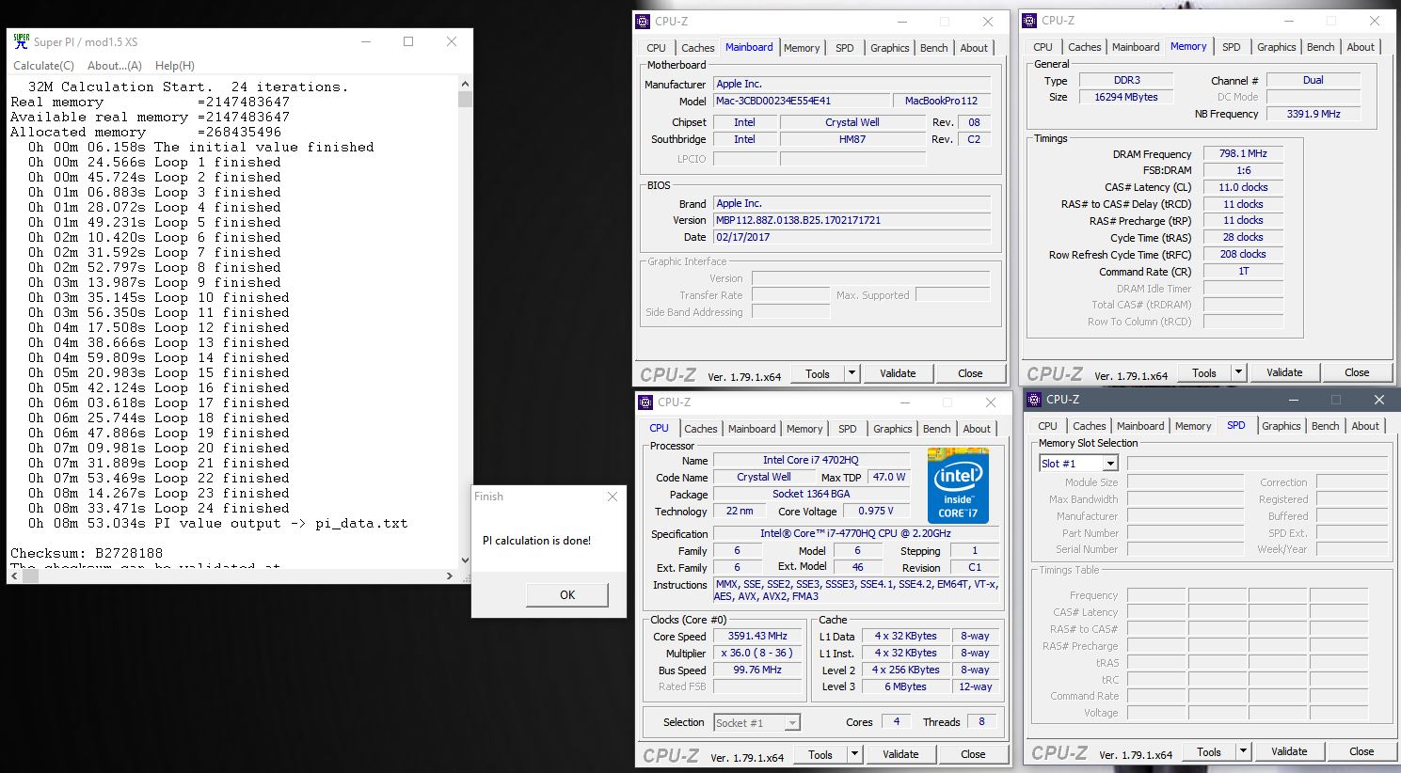Viewport: 1401px width, 773px height.
Task: Click the CPU name Intel Core i7 4702HQ
Action: tap(810, 460)
